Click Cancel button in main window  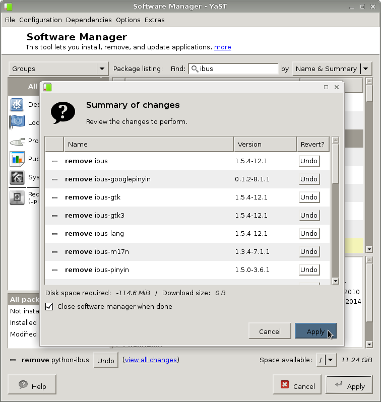[x=297, y=384]
